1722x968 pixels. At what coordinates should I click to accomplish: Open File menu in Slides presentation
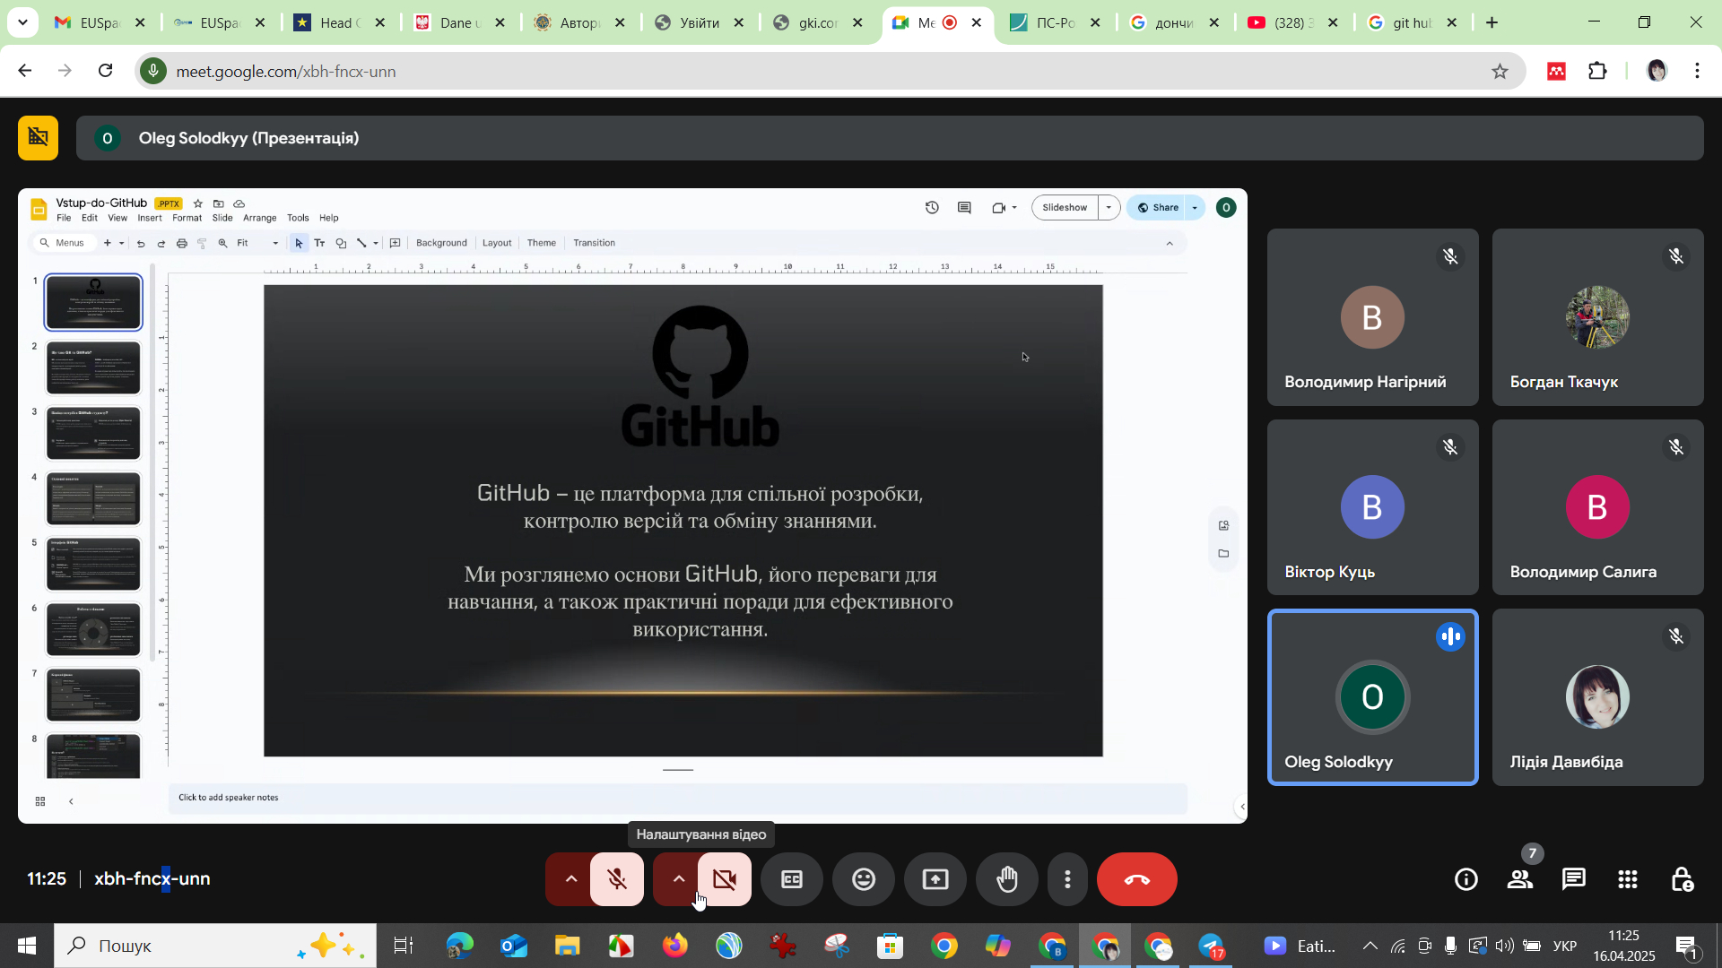point(64,218)
